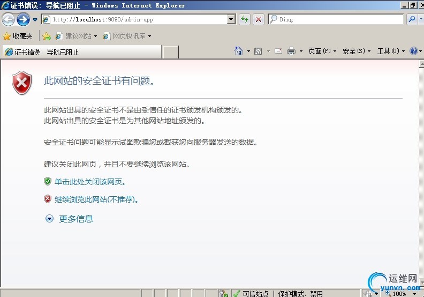424x297 pixels.
Task: Add to Favorites bar star icon
Action: 47,36
